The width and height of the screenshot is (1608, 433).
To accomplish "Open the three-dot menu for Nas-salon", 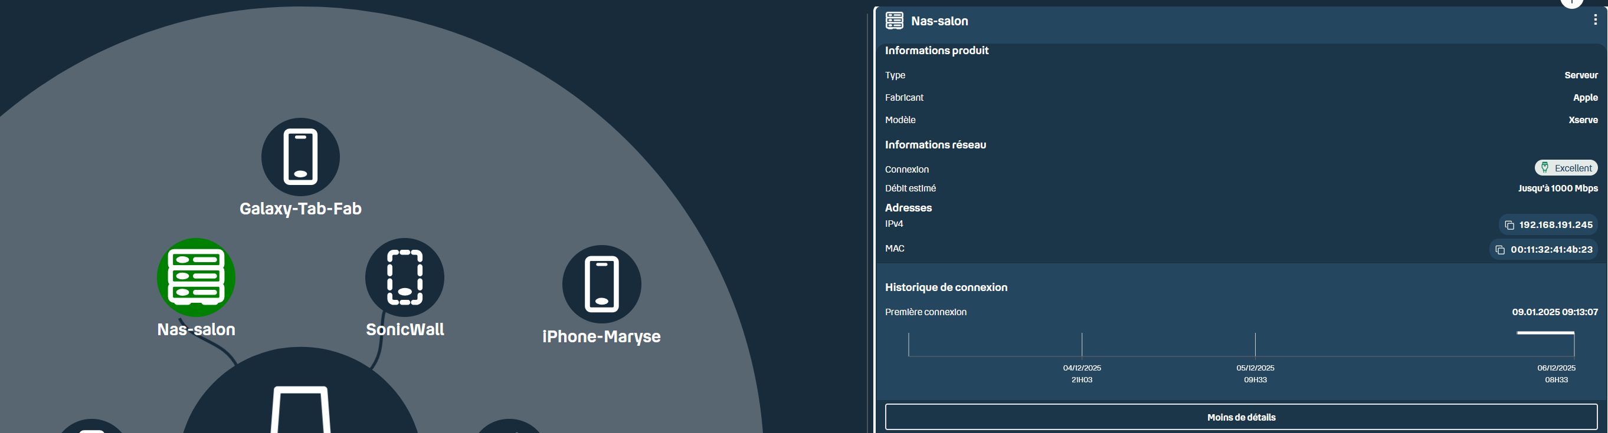I will click(x=1595, y=20).
